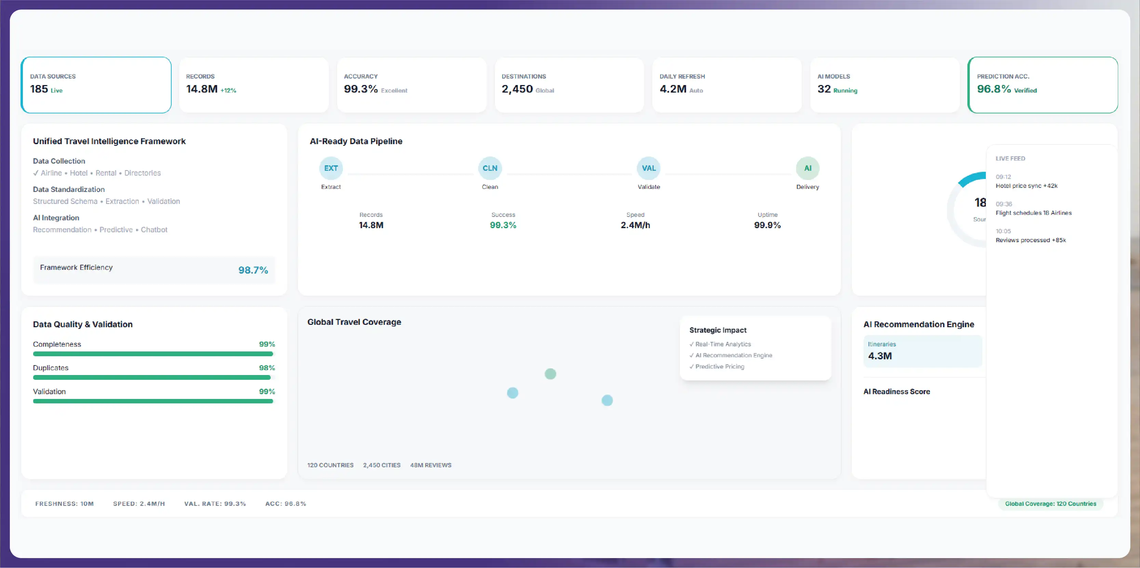The image size is (1140, 568).
Task: Open the Records 14.8M card
Action: click(254, 85)
